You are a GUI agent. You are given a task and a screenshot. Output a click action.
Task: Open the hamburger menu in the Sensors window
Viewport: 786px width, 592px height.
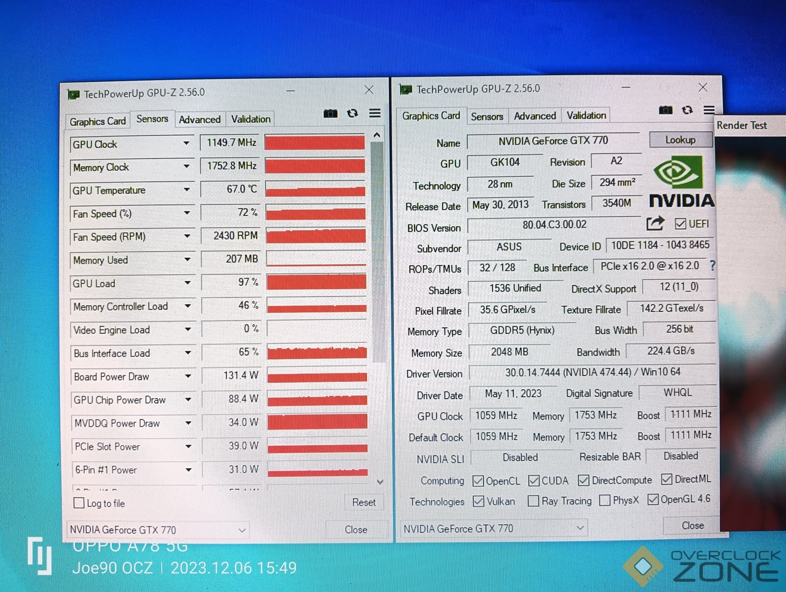pos(375,113)
